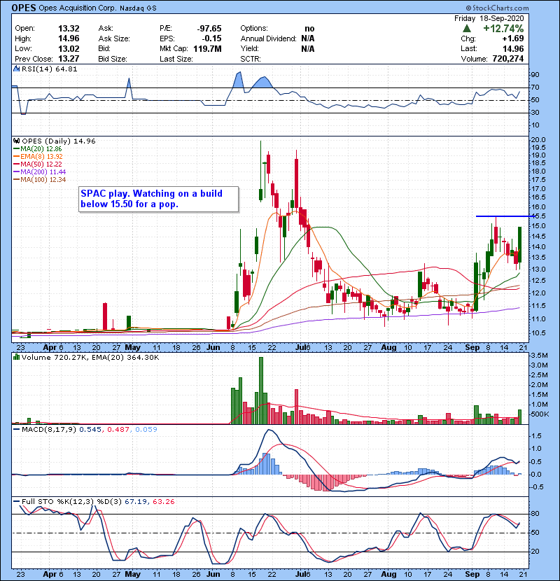Screen dimensions: 560x581
Task: Click the Low price value 13.02
Action: tap(69, 48)
